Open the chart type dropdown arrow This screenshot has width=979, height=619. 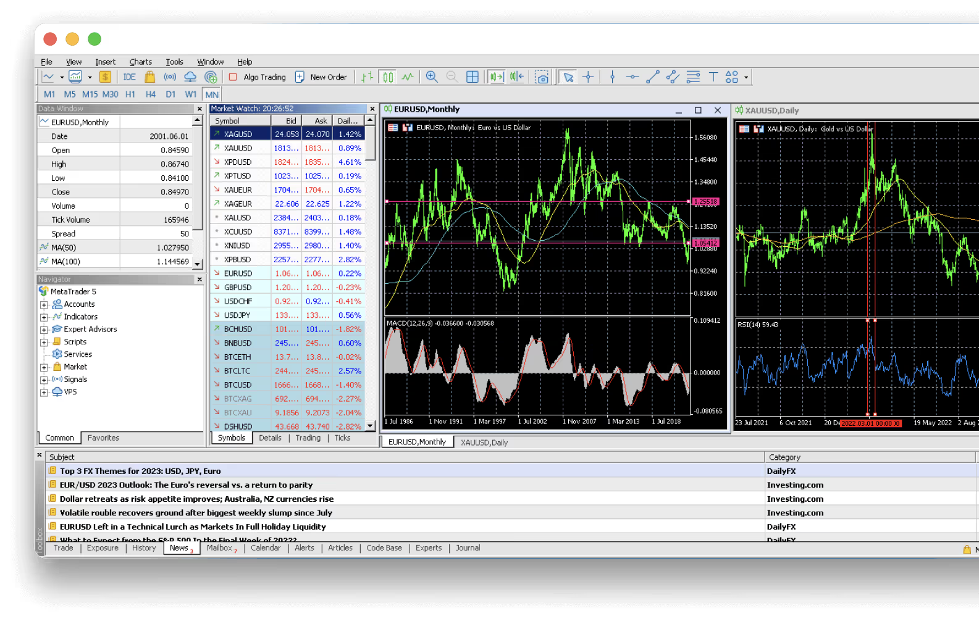point(62,78)
